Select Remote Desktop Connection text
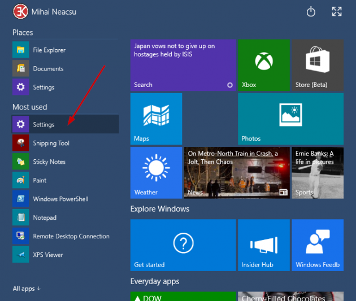The image size is (356, 301). [x=71, y=236]
